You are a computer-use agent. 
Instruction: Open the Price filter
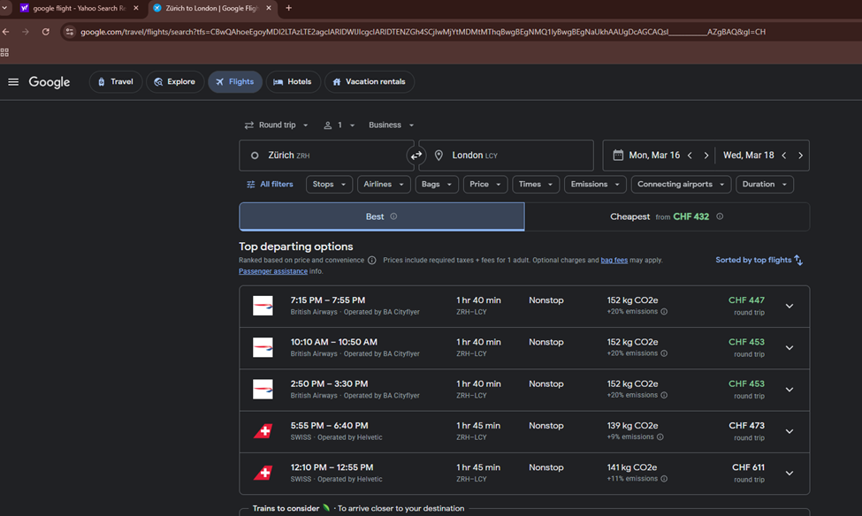coord(484,184)
